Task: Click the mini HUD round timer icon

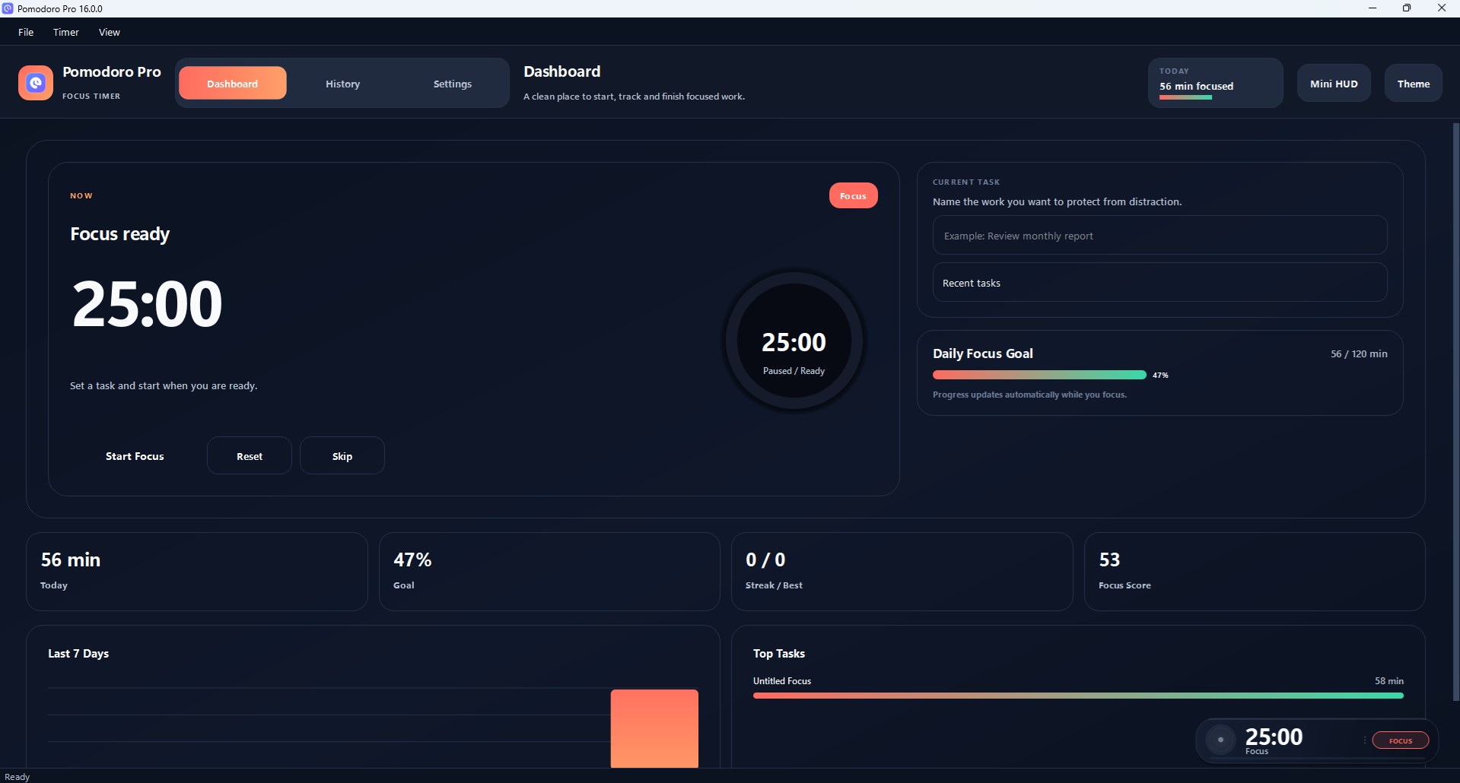Action: pyautogui.click(x=1220, y=740)
